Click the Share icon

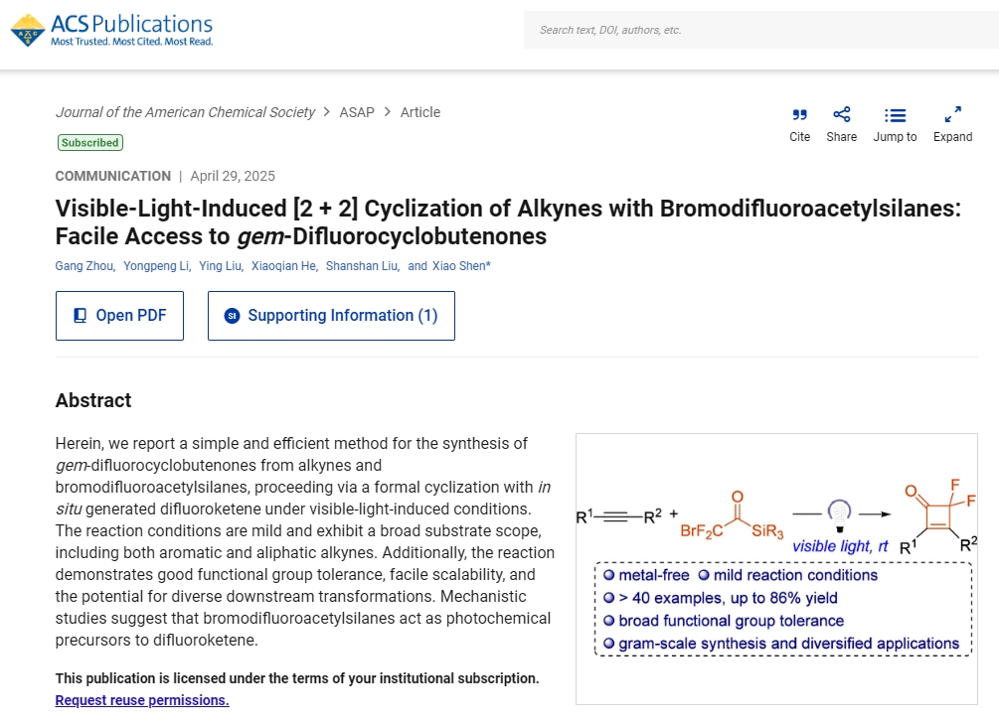click(841, 115)
